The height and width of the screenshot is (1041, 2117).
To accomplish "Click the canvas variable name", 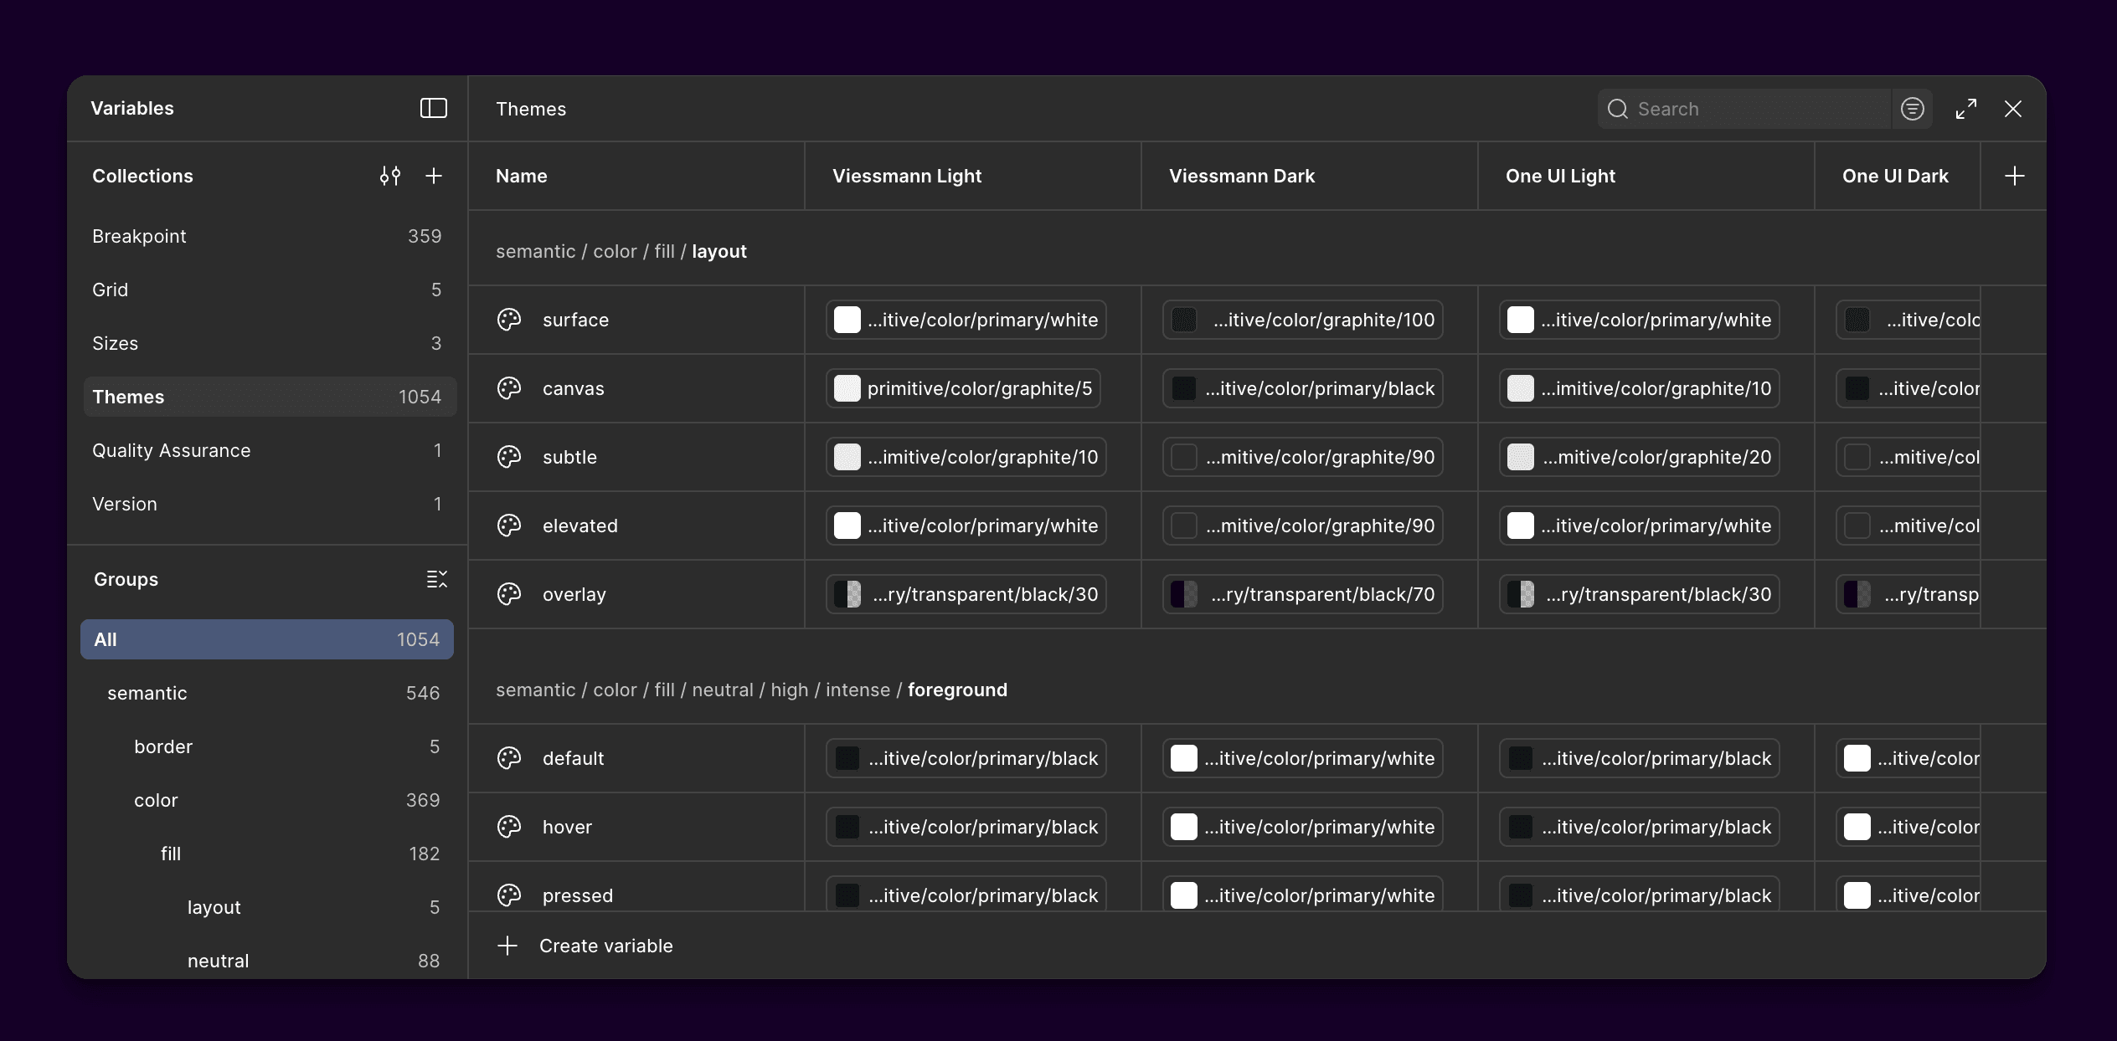I will click(573, 388).
